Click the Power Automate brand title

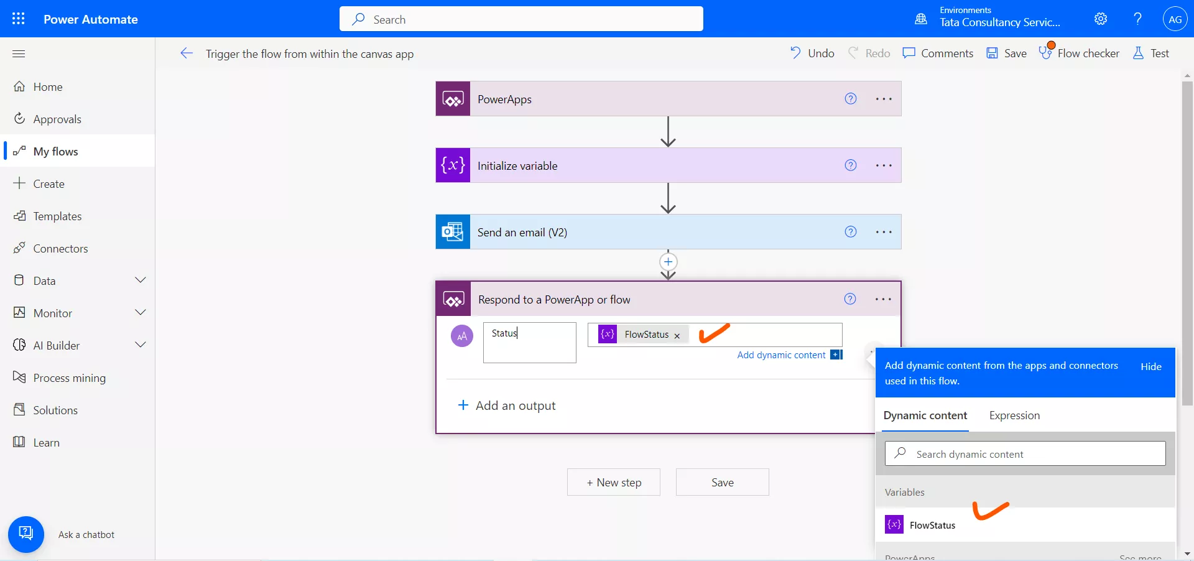91,19
